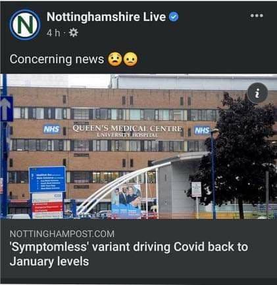Click the Nottinghamshire Live profile avatar
277x285 pixels.
click(25, 24)
